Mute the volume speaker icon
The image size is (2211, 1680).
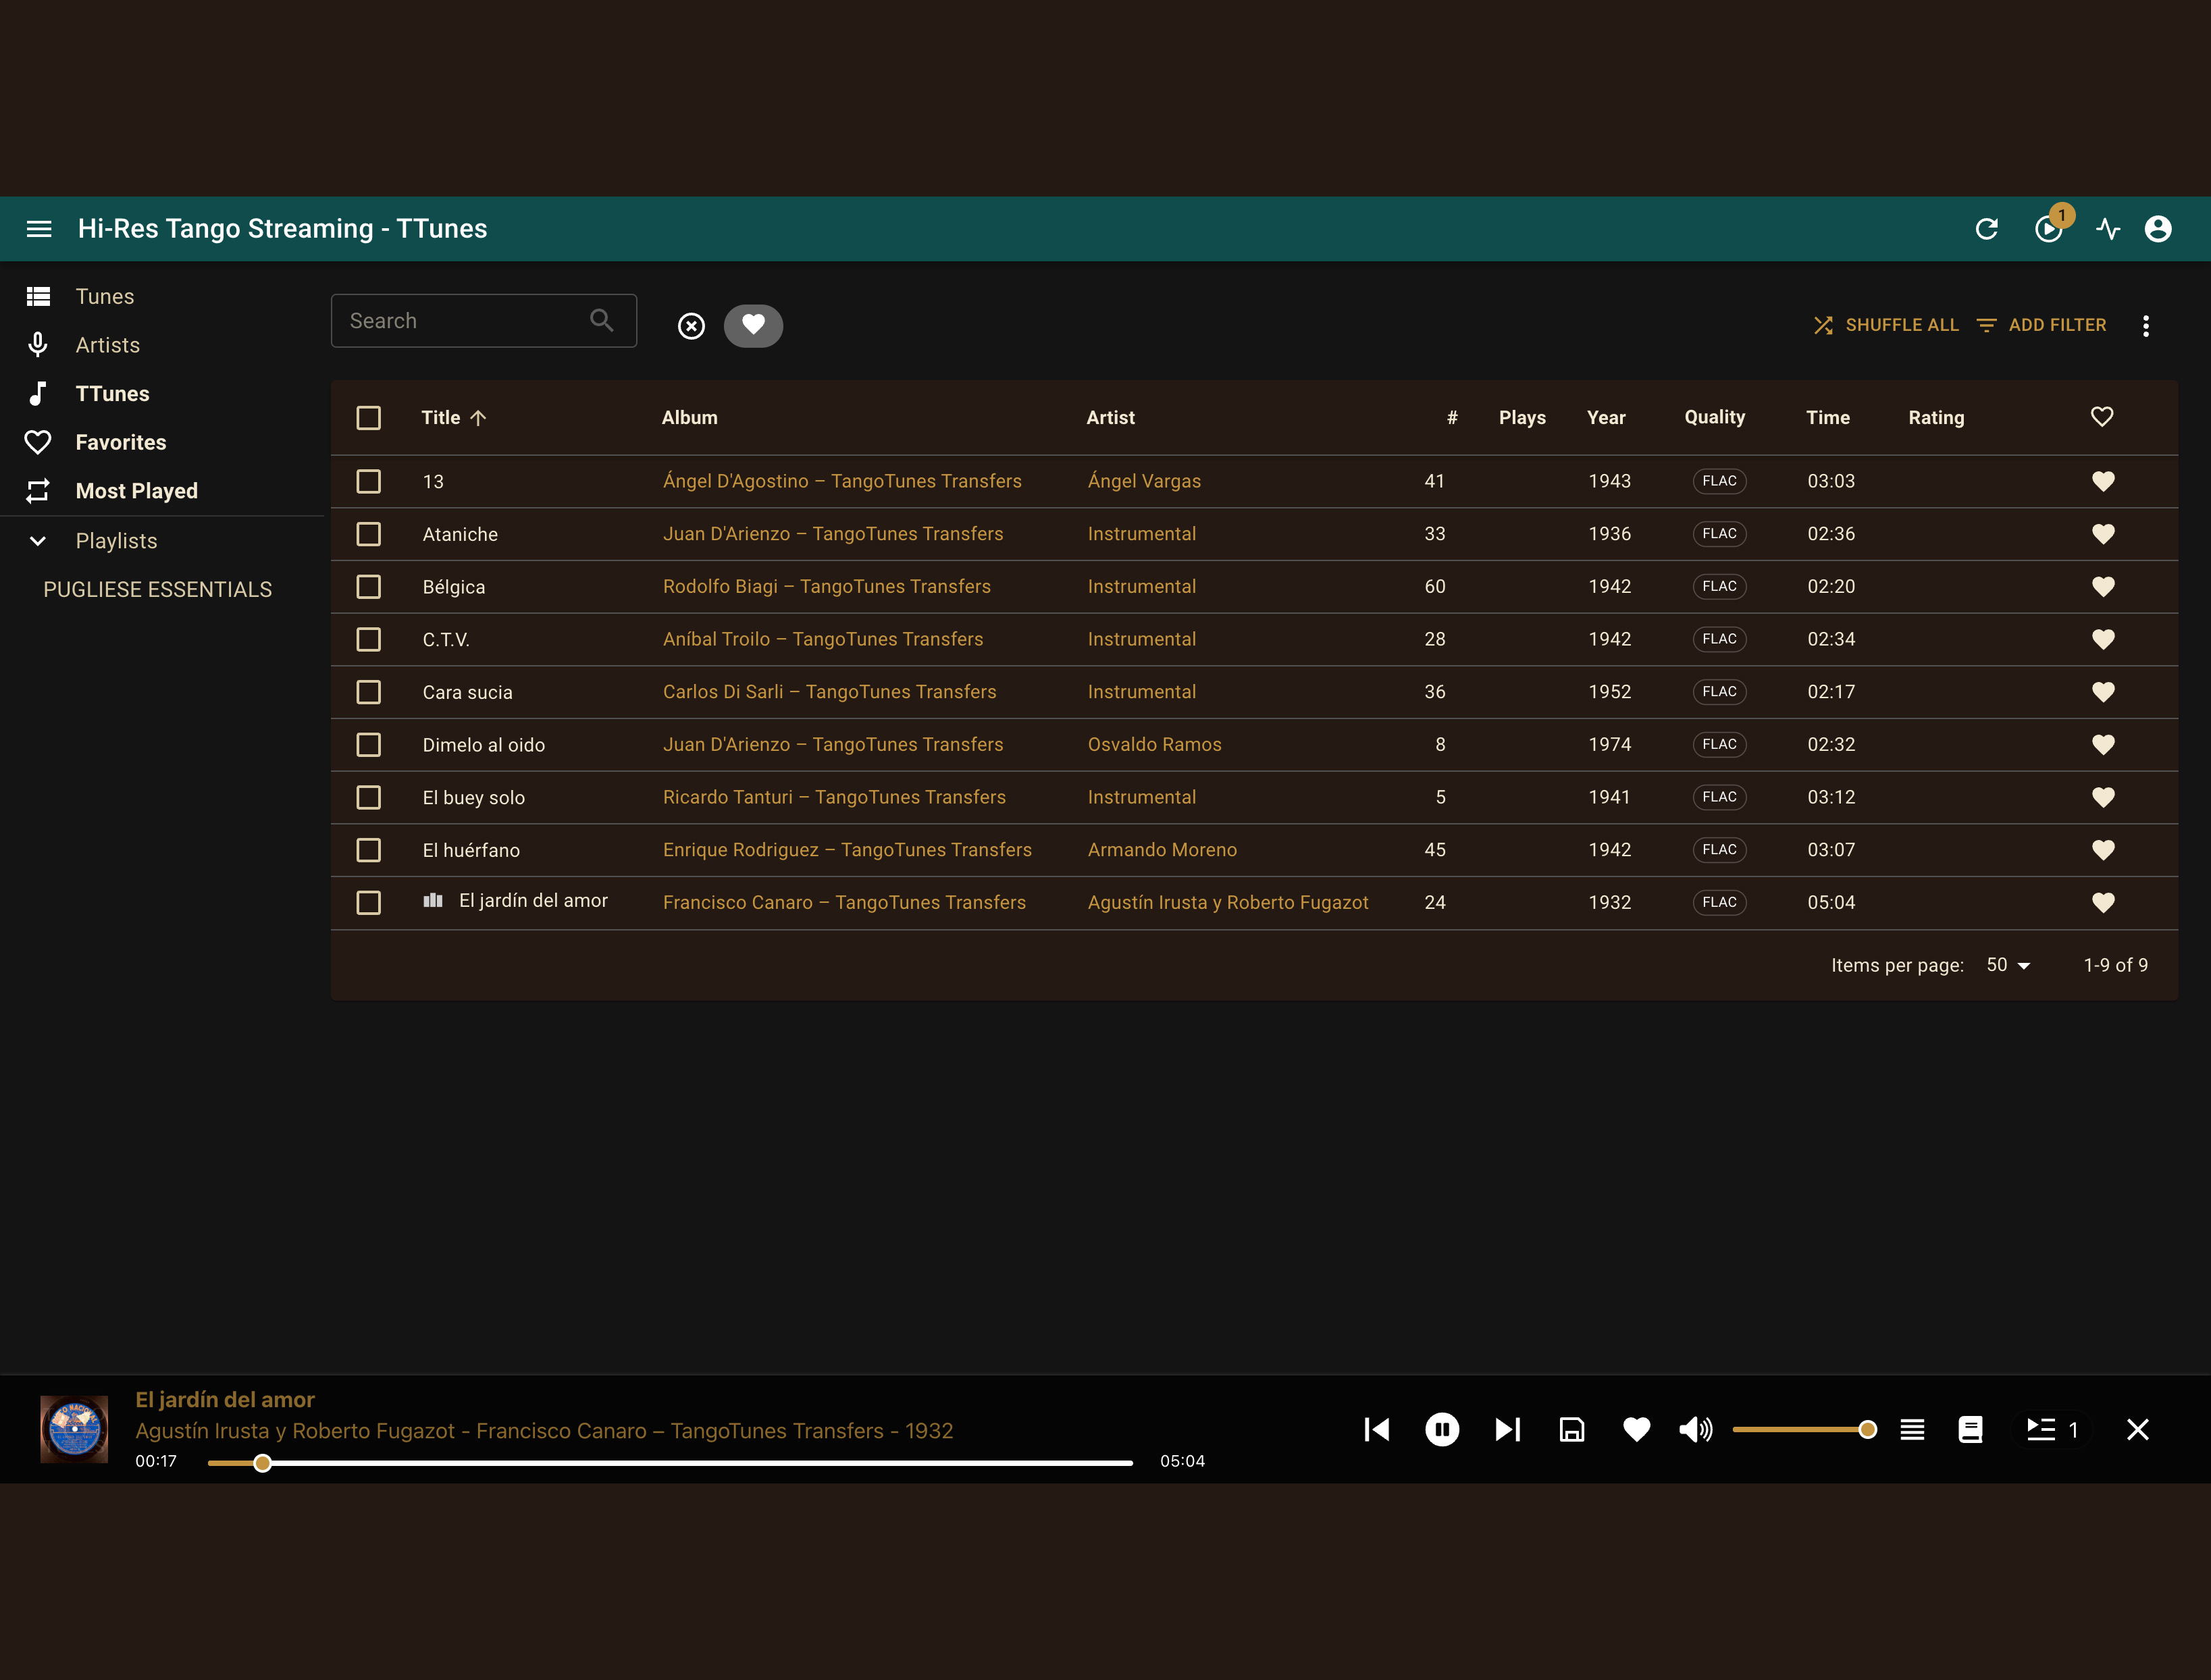click(1696, 1429)
